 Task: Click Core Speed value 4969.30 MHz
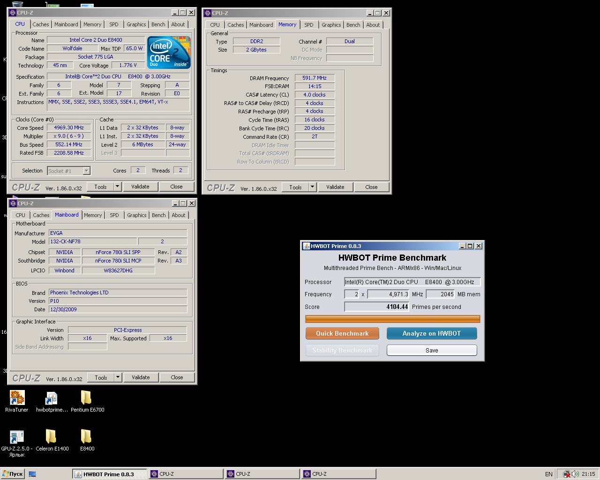point(69,127)
